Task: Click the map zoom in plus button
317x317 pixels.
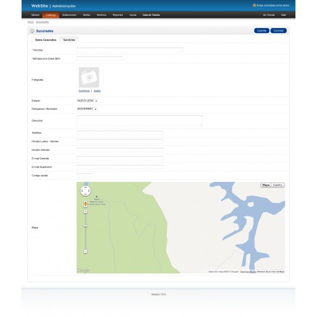Action: (x=86, y=212)
